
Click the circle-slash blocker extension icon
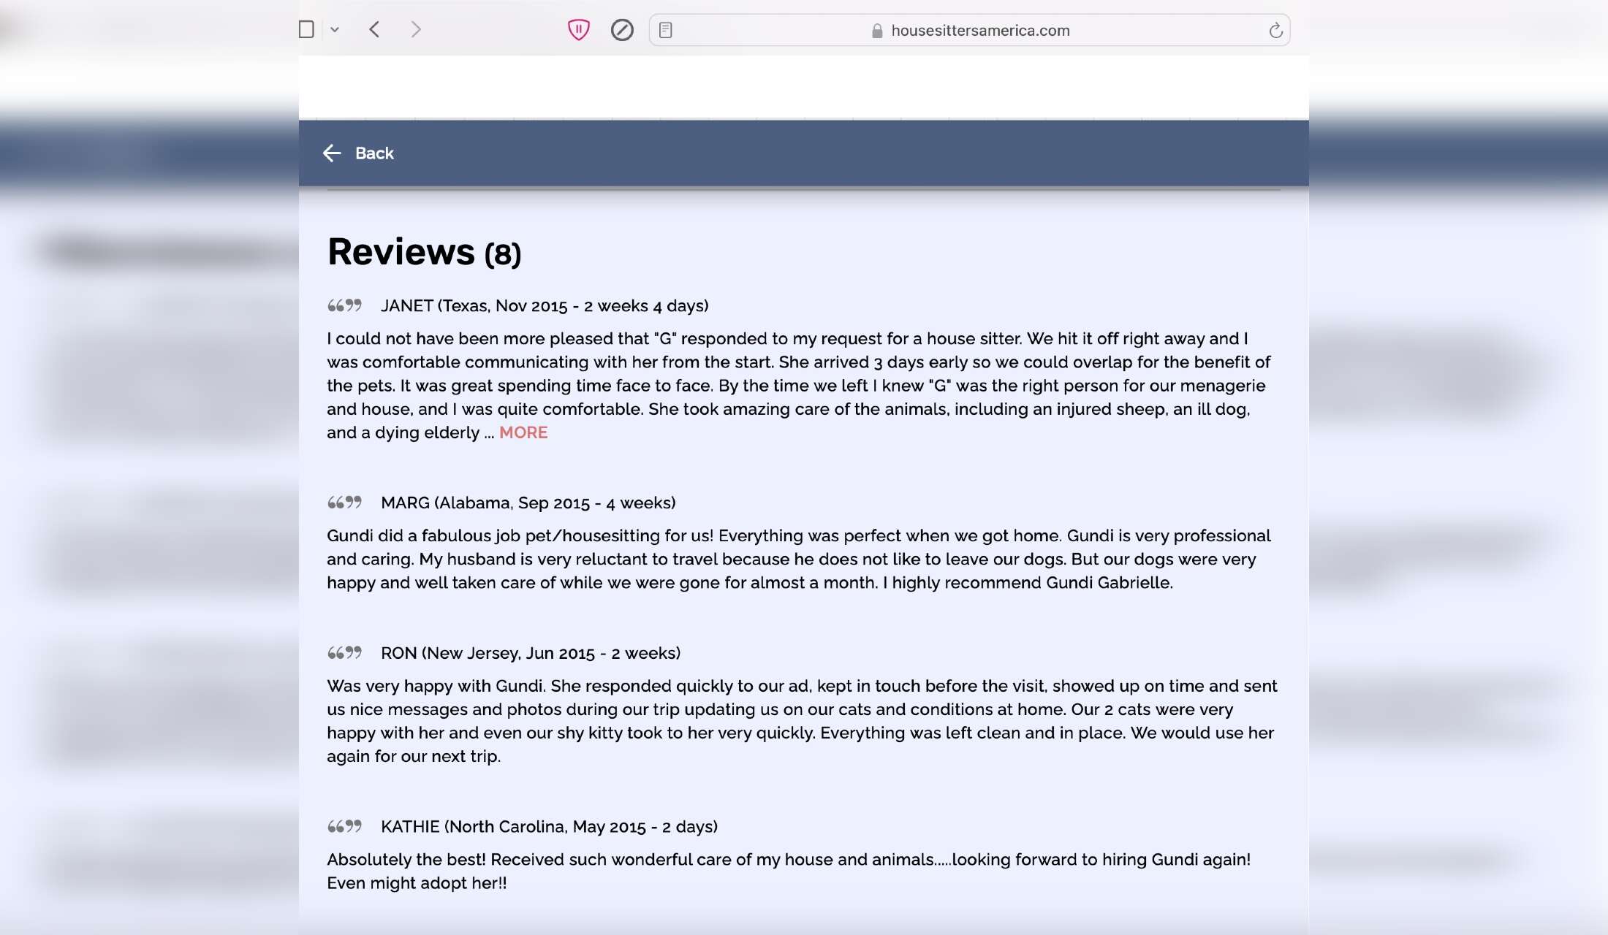[622, 30]
